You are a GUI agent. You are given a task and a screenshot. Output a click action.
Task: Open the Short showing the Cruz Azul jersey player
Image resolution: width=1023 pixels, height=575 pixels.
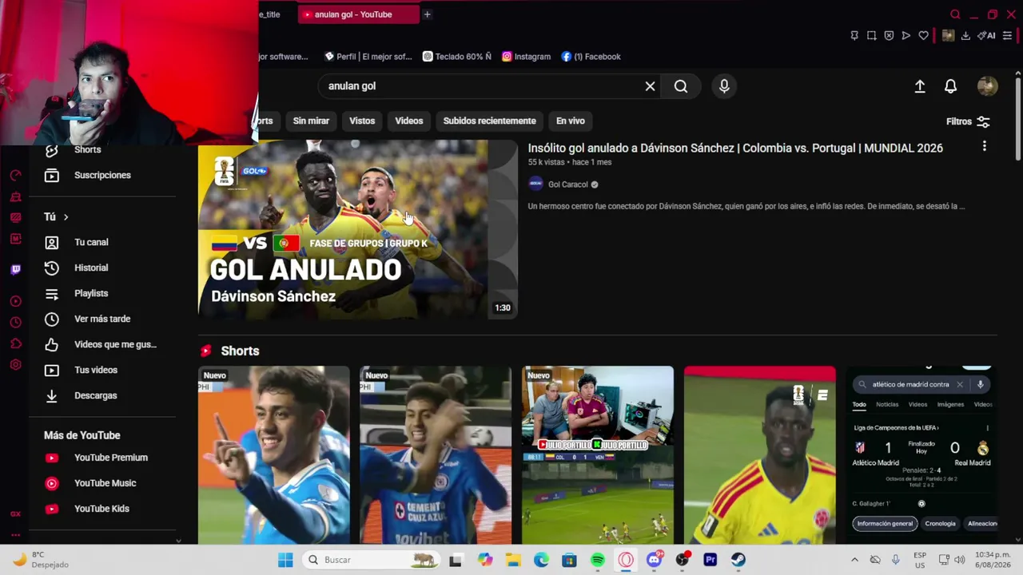[x=436, y=455]
